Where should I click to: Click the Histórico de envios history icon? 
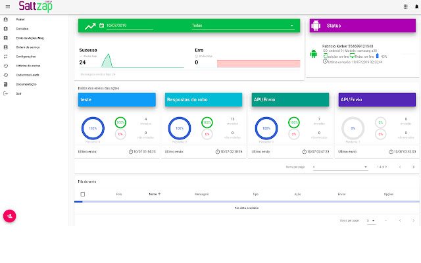[6, 66]
